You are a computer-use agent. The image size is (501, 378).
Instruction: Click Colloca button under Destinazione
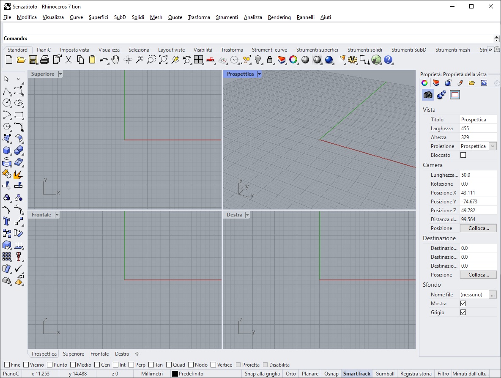coord(478,274)
